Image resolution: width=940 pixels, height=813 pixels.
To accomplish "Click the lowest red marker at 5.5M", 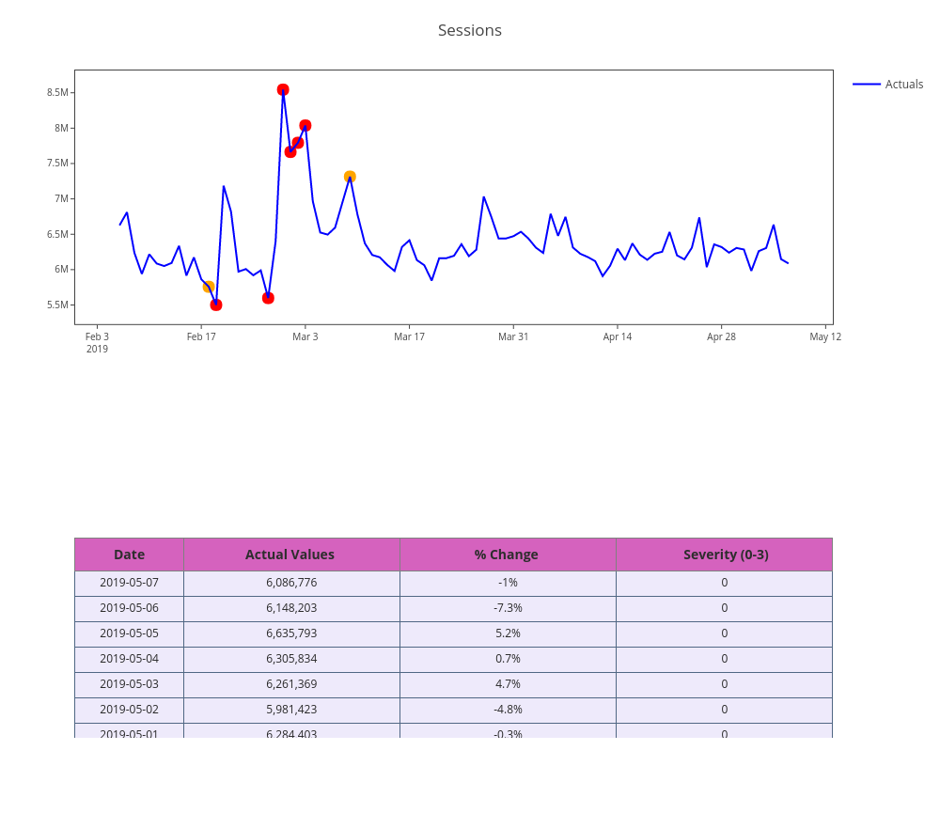I will point(216,305).
